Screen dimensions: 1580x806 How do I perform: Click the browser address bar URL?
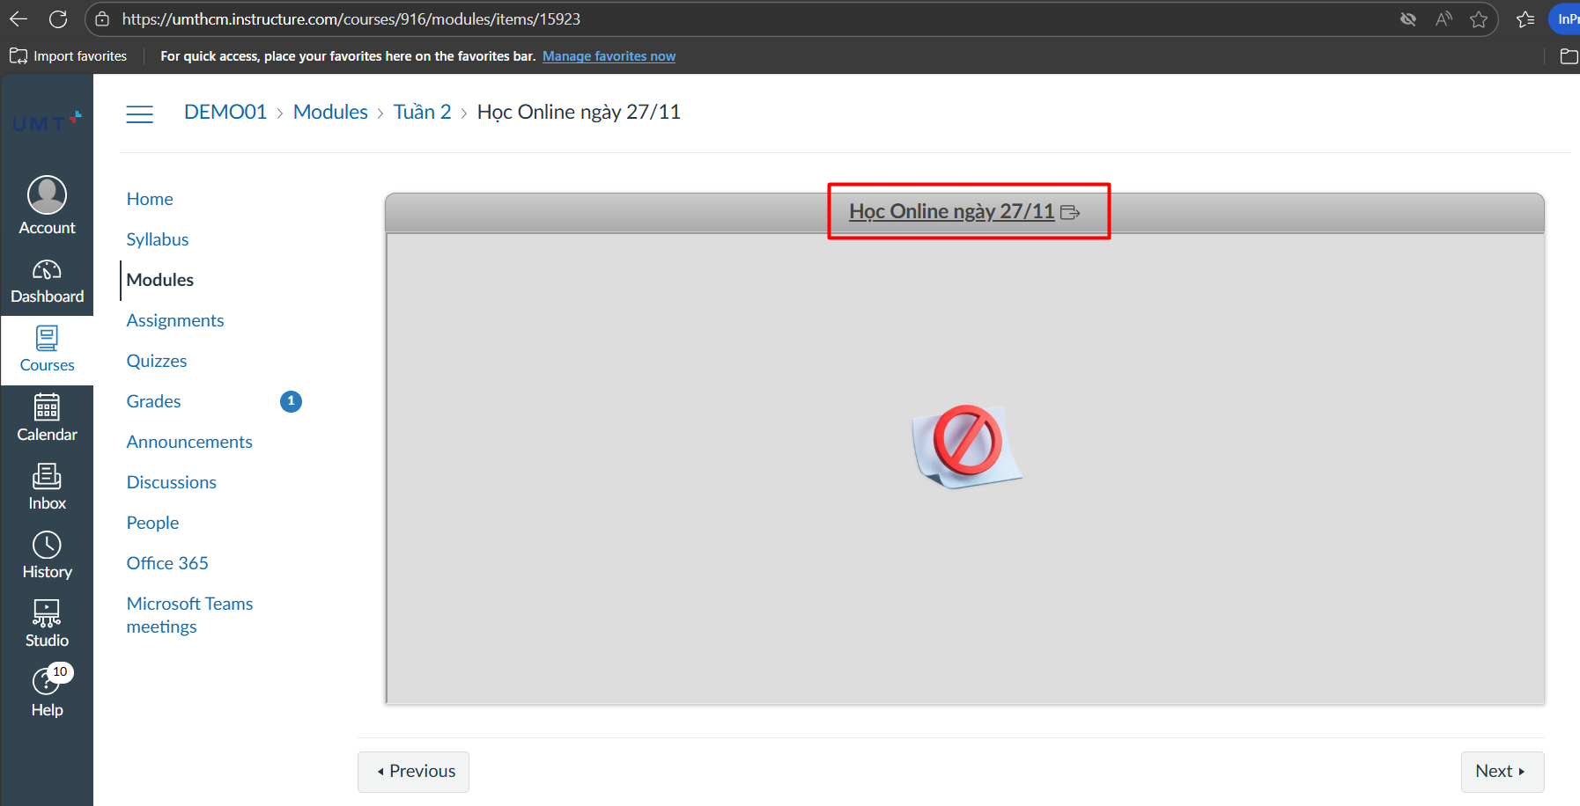[351, 19]
